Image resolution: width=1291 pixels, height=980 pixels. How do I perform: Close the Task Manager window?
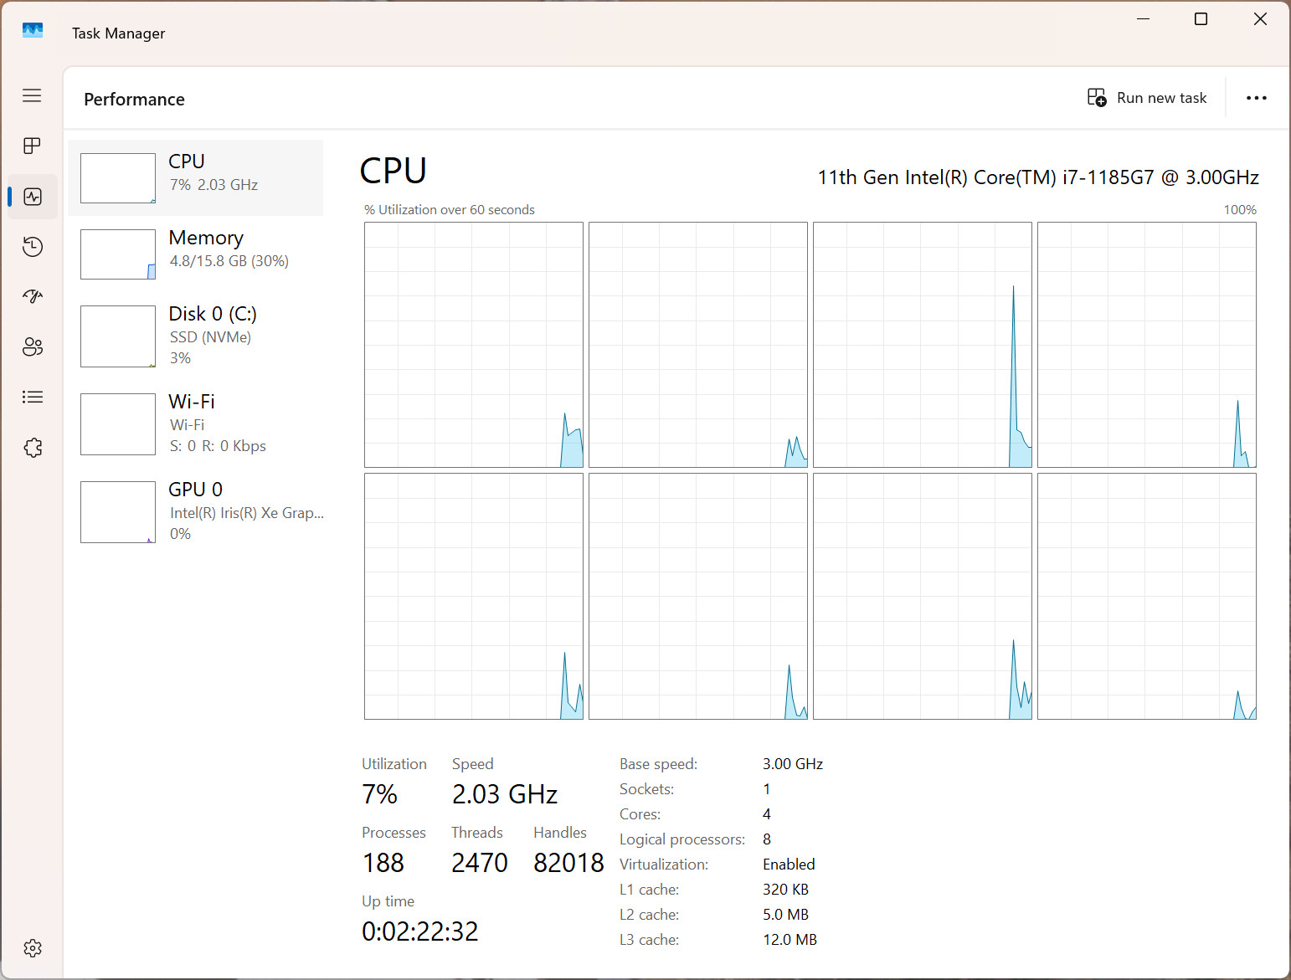(x=1260, y=19)
